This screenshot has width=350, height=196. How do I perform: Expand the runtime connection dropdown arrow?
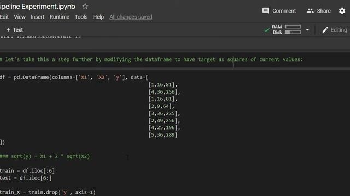307,30
